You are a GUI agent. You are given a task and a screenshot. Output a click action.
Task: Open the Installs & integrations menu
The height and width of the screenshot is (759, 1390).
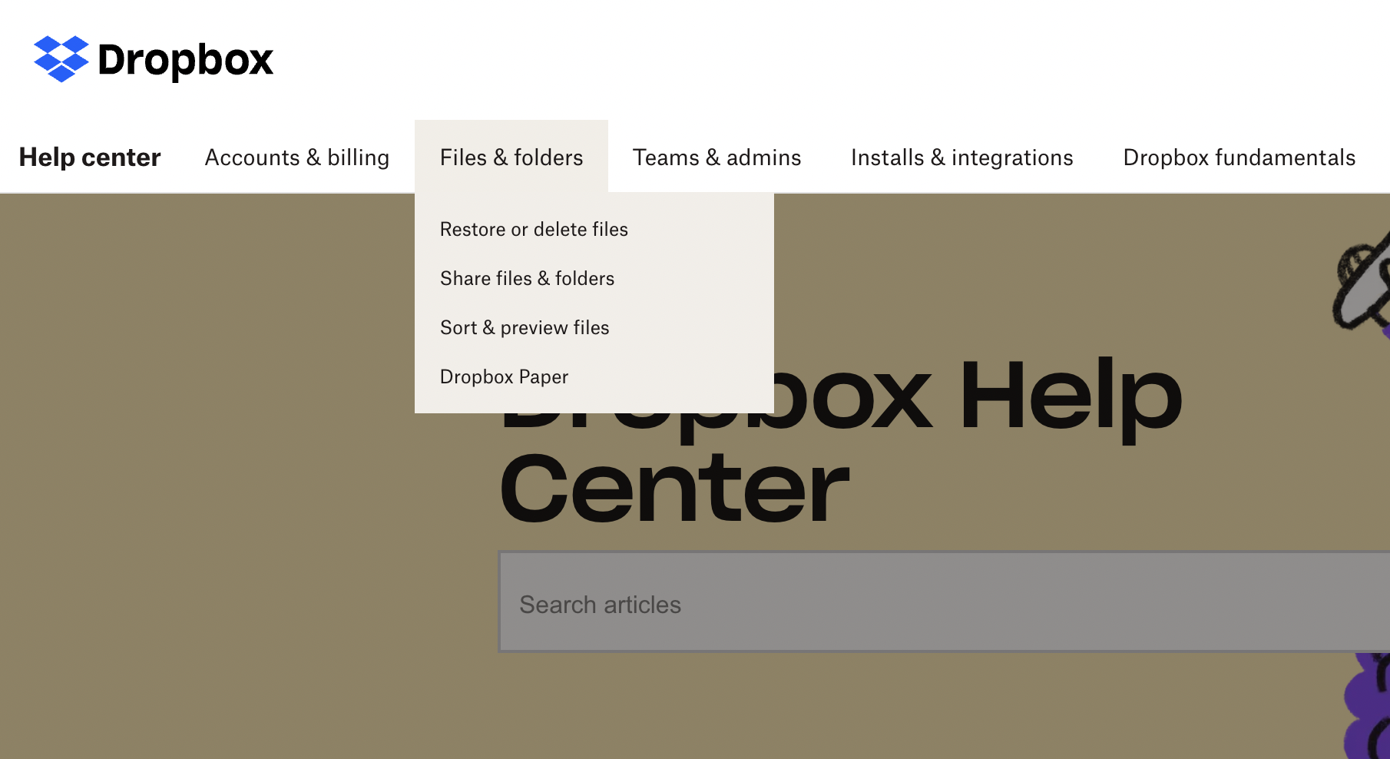pyautogui.click(x=962, y=157)
